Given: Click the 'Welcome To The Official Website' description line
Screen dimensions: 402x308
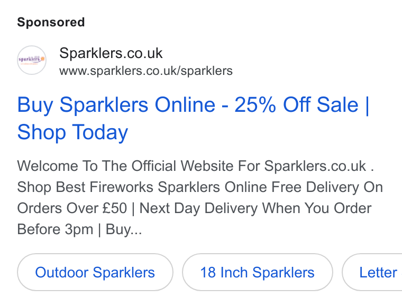Looking at the screenshot, I should [195, 166].
